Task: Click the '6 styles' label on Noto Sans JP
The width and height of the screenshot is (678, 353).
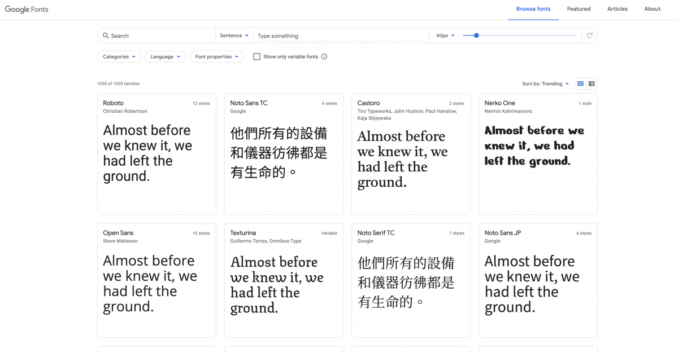Action: [584, 233]
